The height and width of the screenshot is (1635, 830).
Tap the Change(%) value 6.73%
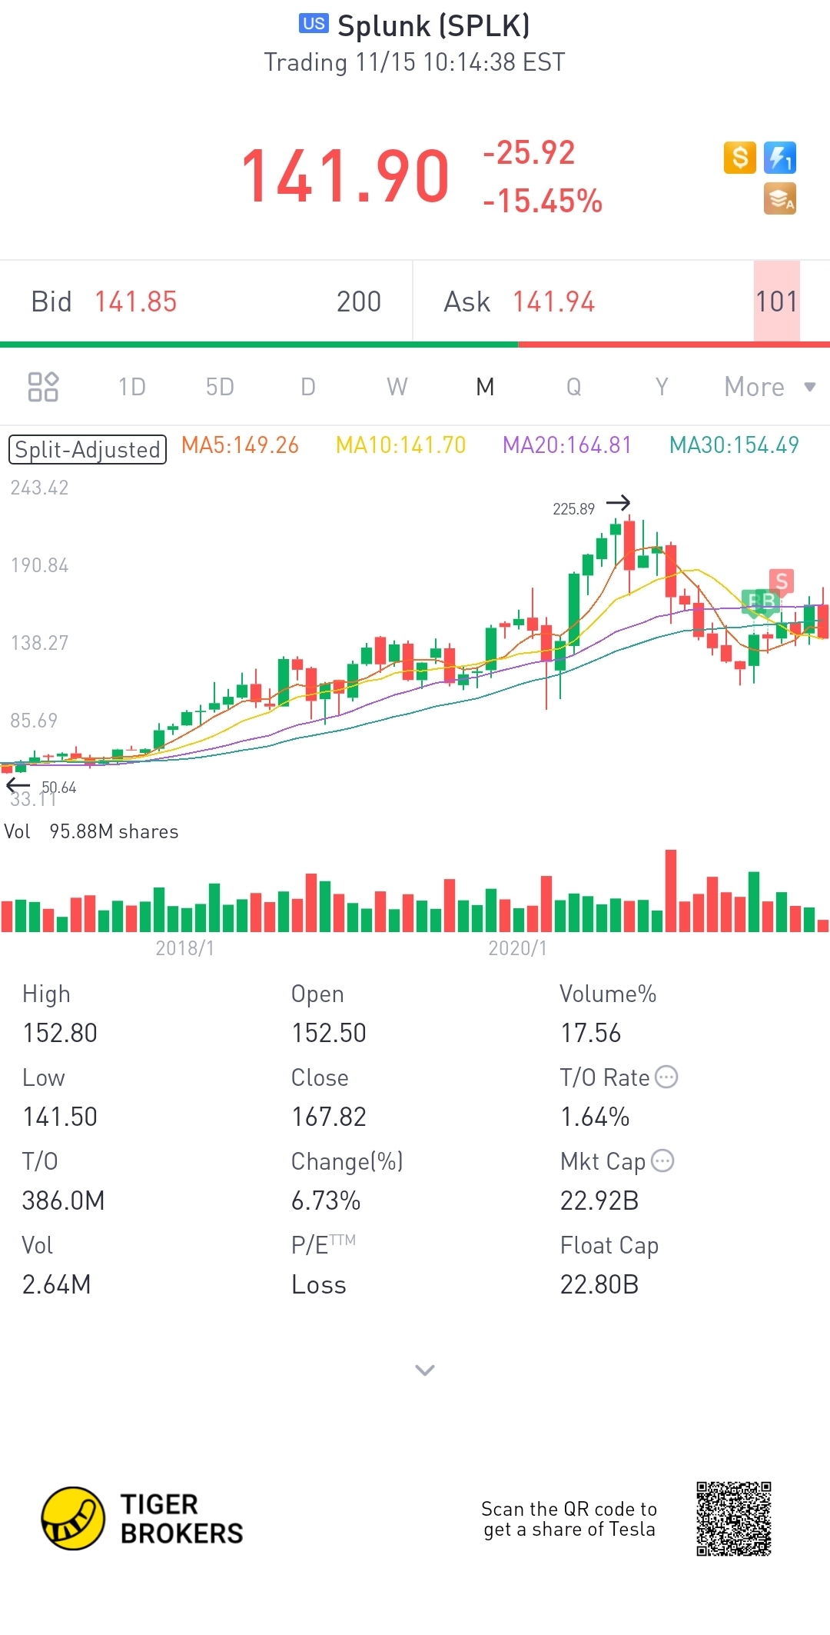(326, 1200)
